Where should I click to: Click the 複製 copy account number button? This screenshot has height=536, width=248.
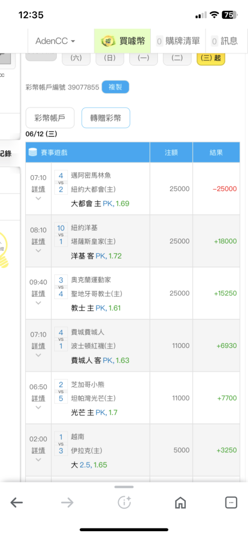115,87
